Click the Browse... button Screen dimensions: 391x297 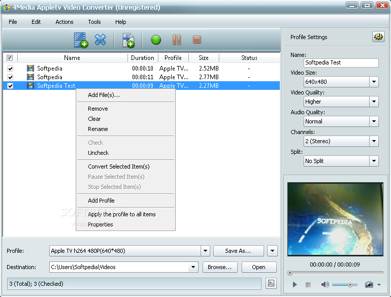220,267
